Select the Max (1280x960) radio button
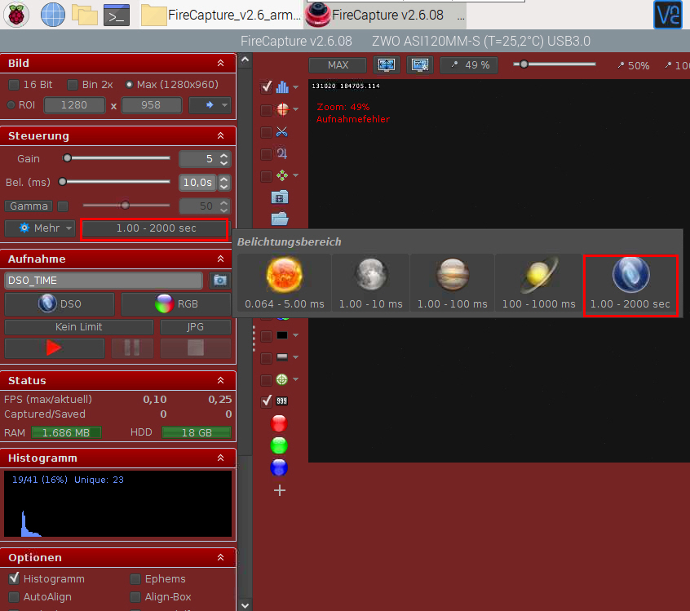The height and width of the screenshot is (611, 690). click(x=129, y=85)
